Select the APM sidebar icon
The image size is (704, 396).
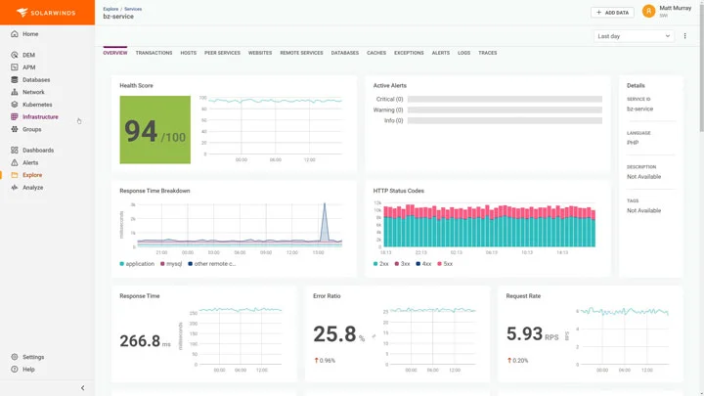pyautogui.click(x=15, y=67)
